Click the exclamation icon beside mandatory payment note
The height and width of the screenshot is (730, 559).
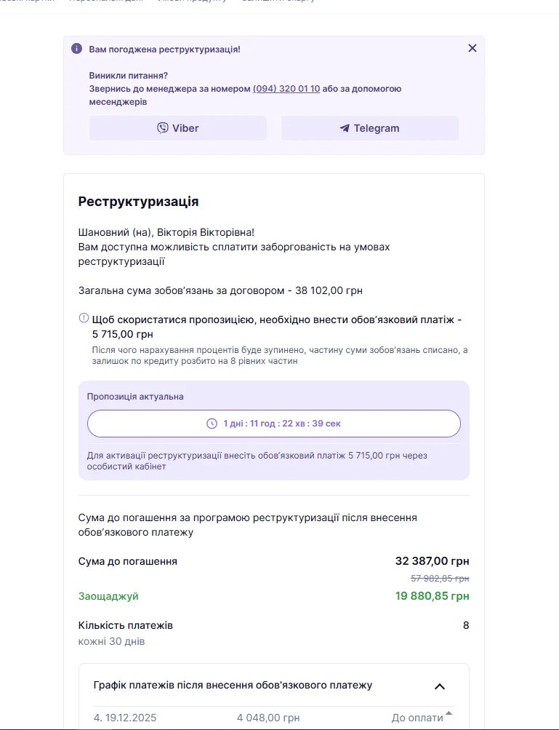pos(84,319)
